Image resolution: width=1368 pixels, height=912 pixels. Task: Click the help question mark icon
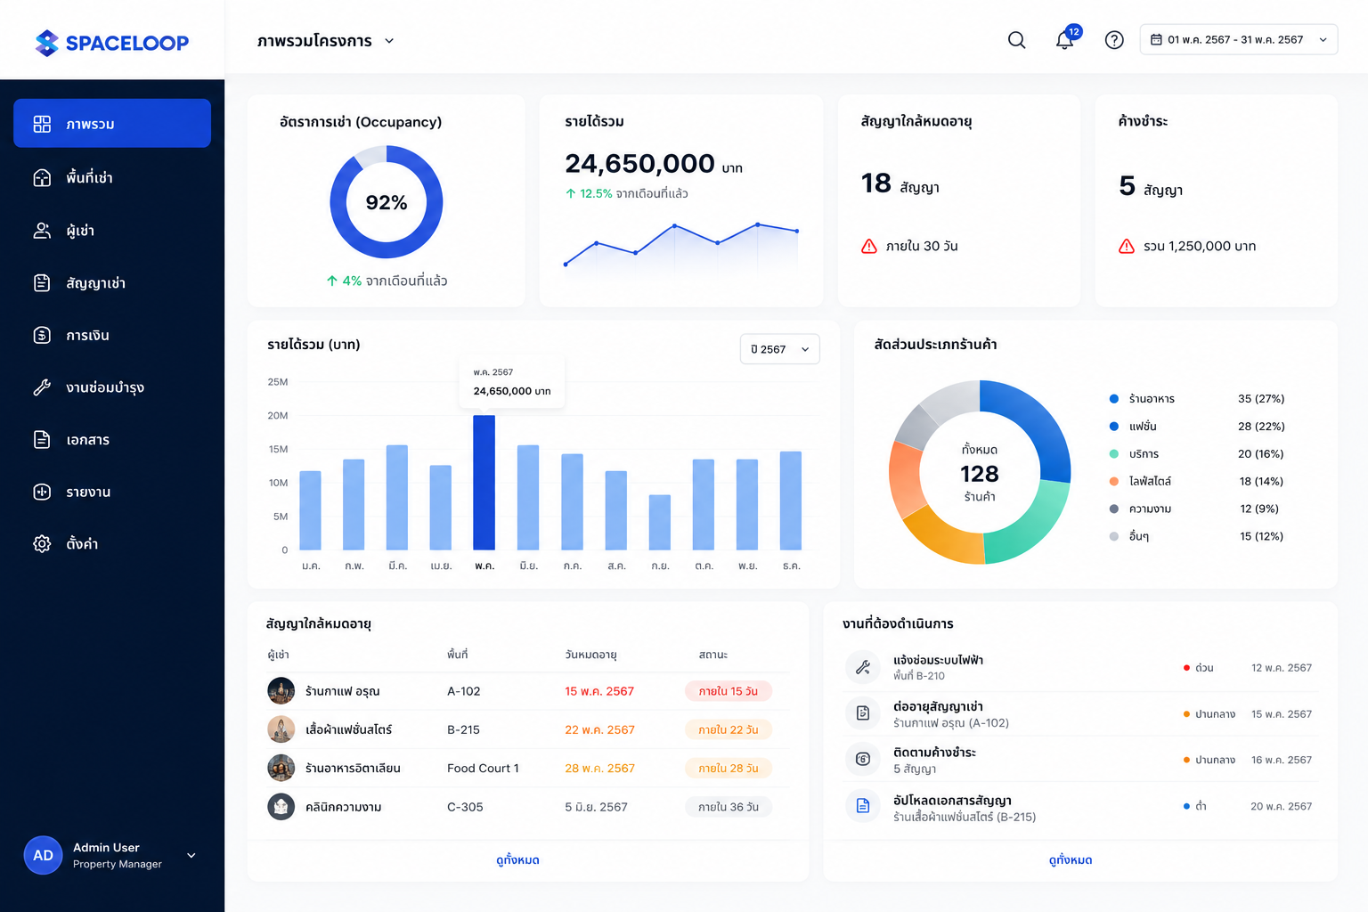pos(1114,40)
